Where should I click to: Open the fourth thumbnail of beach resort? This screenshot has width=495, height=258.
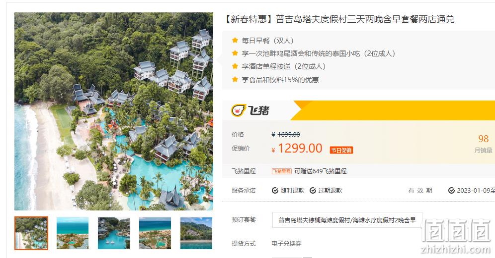pyautogui.click(x=155, y=233)
